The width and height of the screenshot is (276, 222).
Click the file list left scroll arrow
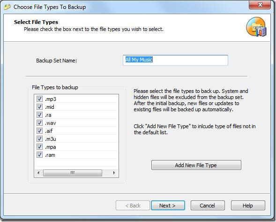tap(38, 173)
